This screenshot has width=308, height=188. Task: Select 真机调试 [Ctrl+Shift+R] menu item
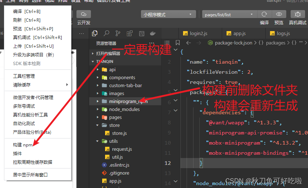click(x=38, y=37)
